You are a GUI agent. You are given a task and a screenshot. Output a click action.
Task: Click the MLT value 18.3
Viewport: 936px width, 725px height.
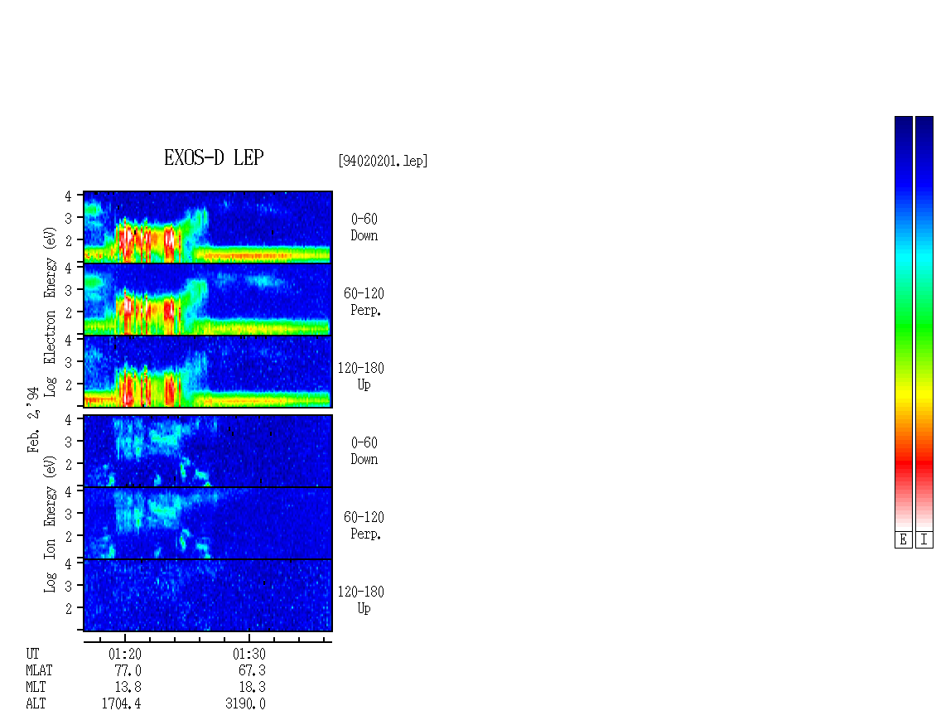click(x=252, y=688)
